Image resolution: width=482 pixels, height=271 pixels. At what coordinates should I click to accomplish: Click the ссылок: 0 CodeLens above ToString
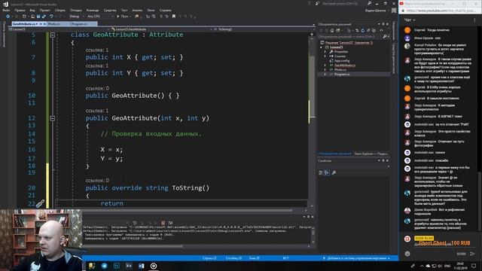97,181
